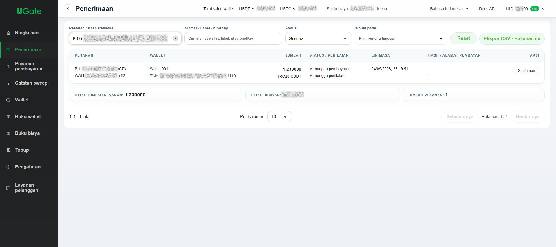
Task: Click the timestamp 24/09/2026, 23.19.51
Action: (390, 69)
